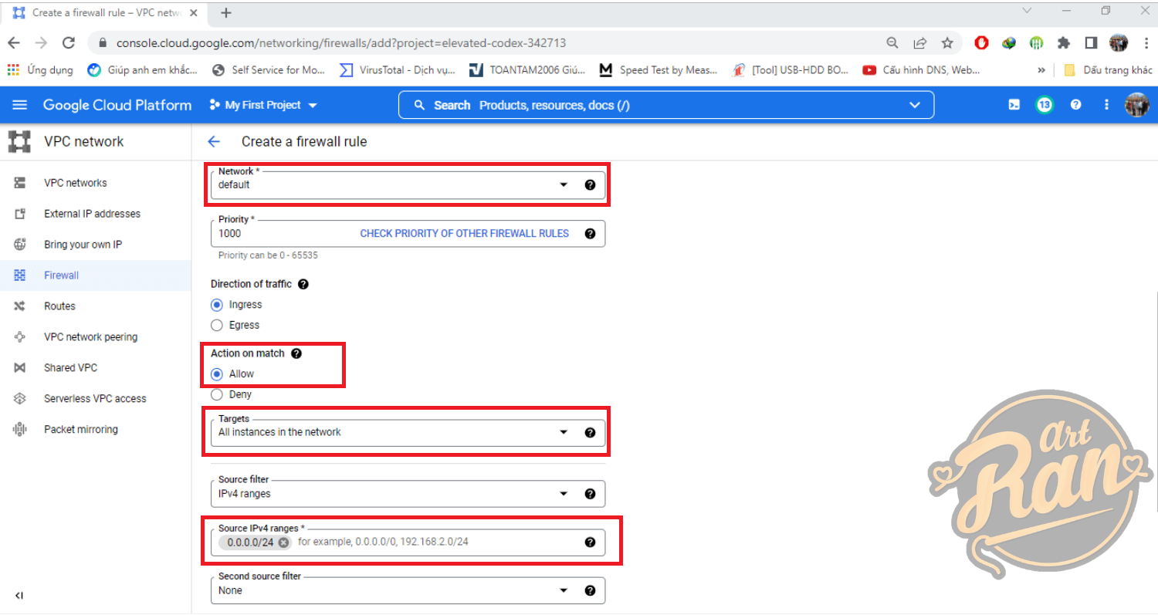
Task: Open the browser extensions puzzle icon
Action: coord(1064,43)
